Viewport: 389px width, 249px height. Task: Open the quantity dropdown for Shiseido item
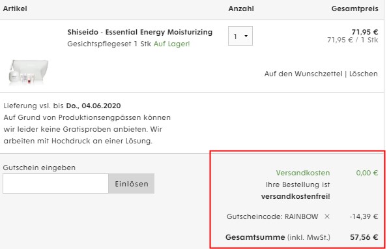[240, 36]
